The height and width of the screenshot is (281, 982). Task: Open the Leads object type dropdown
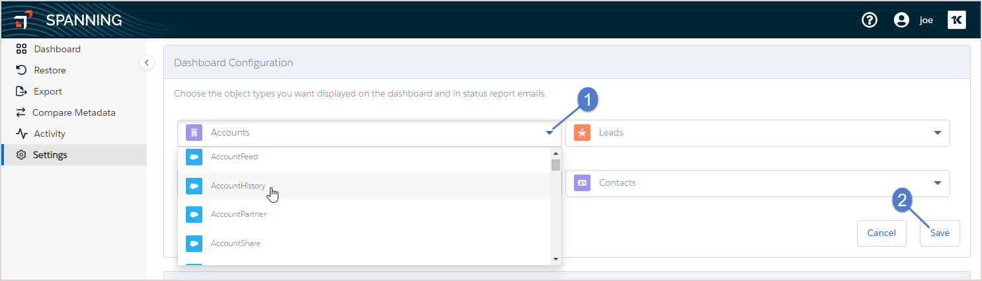pyautogui.click(x=758, y=133)
